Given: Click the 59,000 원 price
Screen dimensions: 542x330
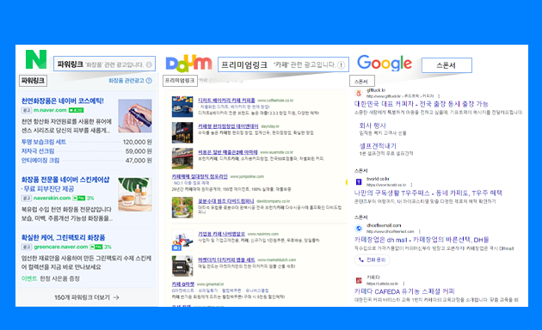Looking at the screenshot, I should [139, 151].
